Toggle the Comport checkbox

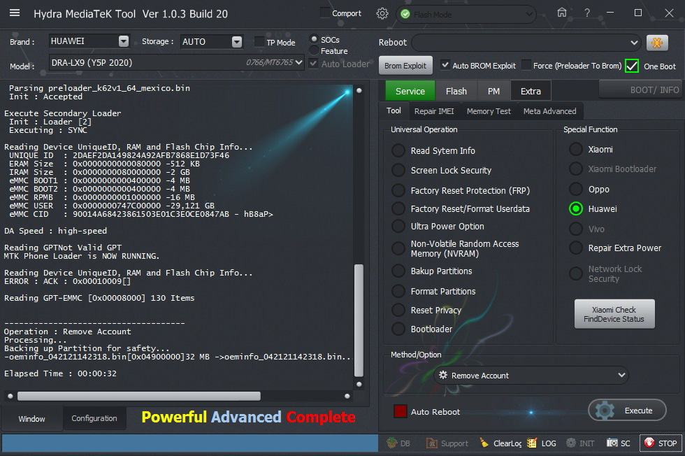point(324,13)
